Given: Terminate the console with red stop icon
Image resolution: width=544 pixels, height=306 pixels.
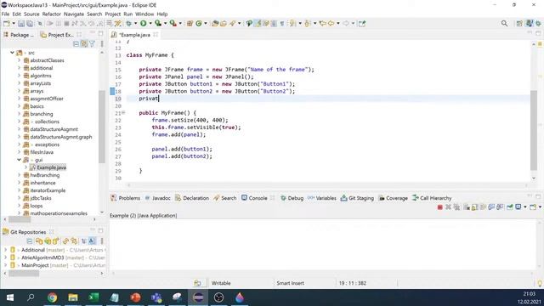Looking at the screenshot, I should click(440, 207).
